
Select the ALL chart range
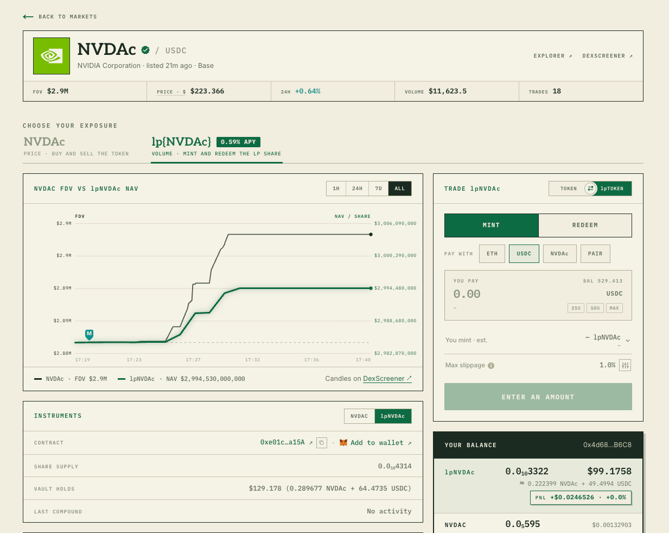[x=400, y=189]
